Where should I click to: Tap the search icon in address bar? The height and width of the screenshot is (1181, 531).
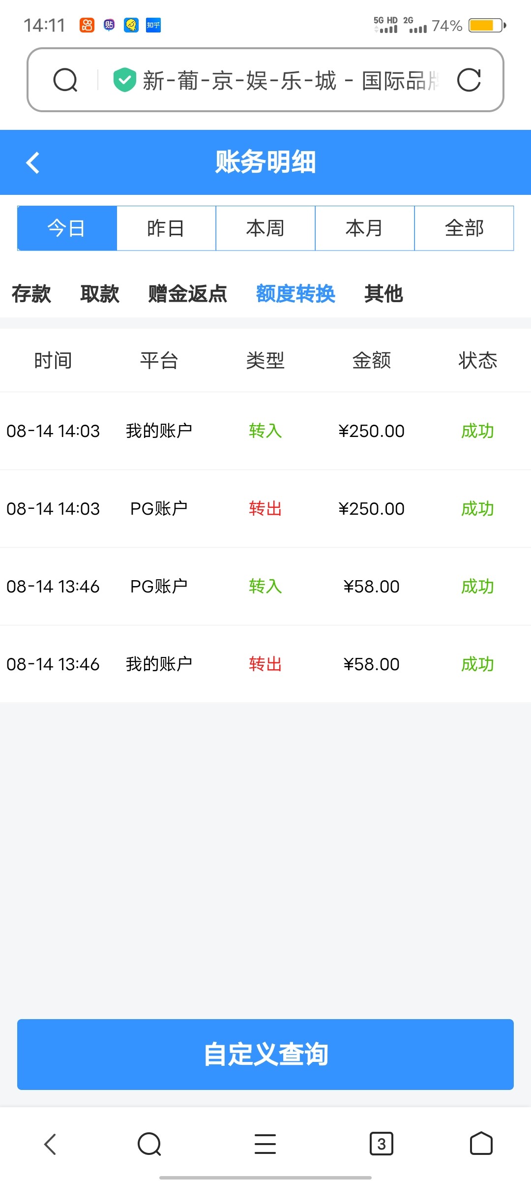pos(65,80)
